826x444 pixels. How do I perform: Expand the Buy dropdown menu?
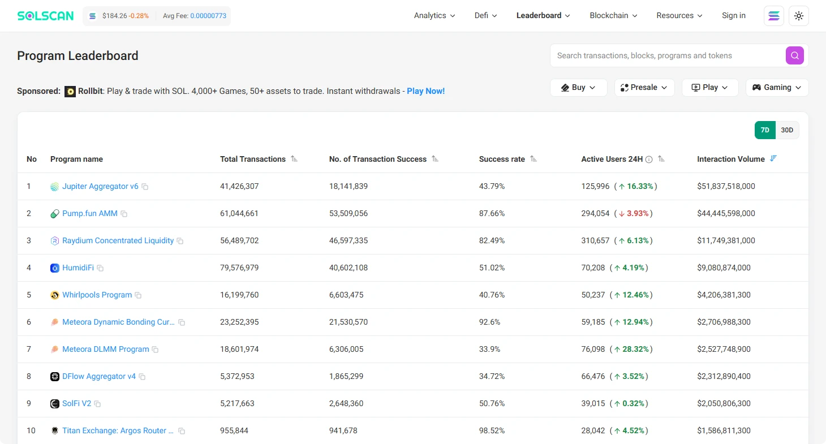[x=578, y=87]
